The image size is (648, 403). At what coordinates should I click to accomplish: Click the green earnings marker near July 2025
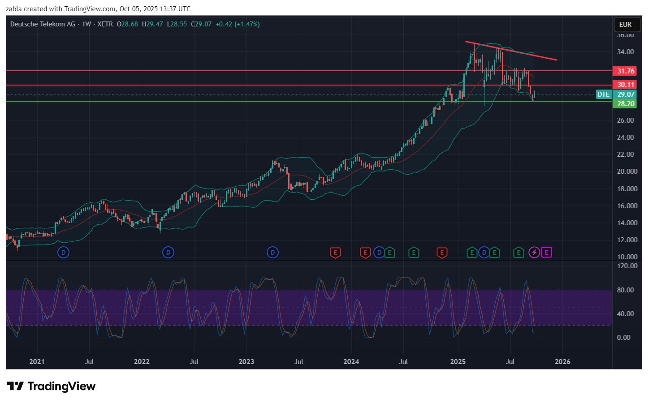518,253
